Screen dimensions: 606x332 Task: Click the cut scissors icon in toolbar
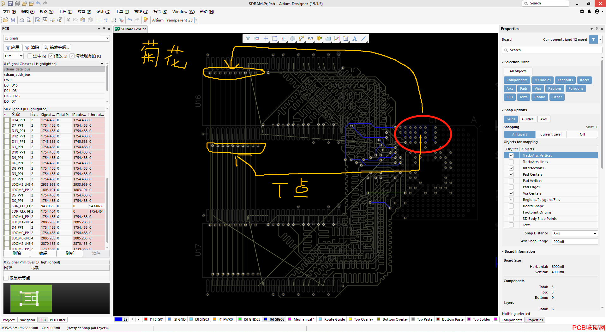click(68, 20)
